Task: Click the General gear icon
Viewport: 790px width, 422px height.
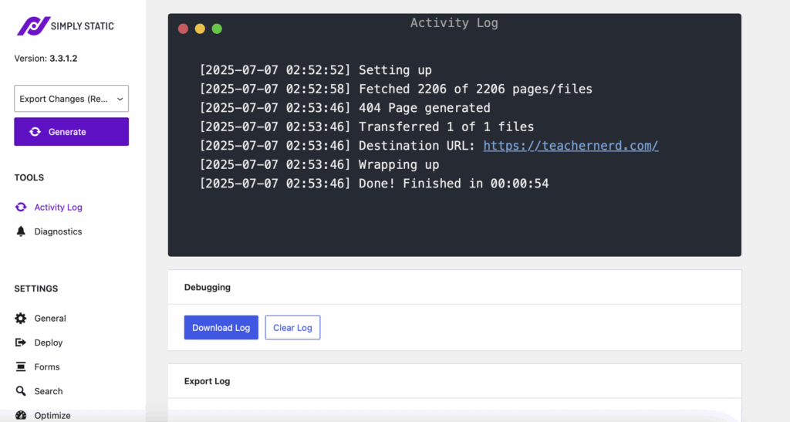Action: pyautogui.click(x=21, y=319)
